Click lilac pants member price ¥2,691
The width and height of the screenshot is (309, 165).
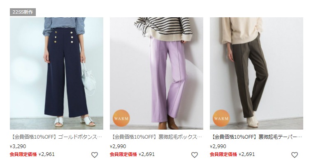click(x=146, y=154)
